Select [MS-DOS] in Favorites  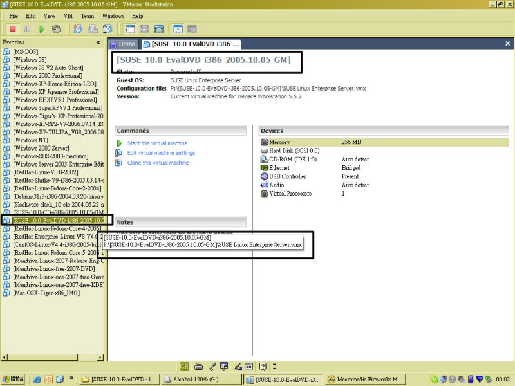pyautogui.click(x=25, y=51)
